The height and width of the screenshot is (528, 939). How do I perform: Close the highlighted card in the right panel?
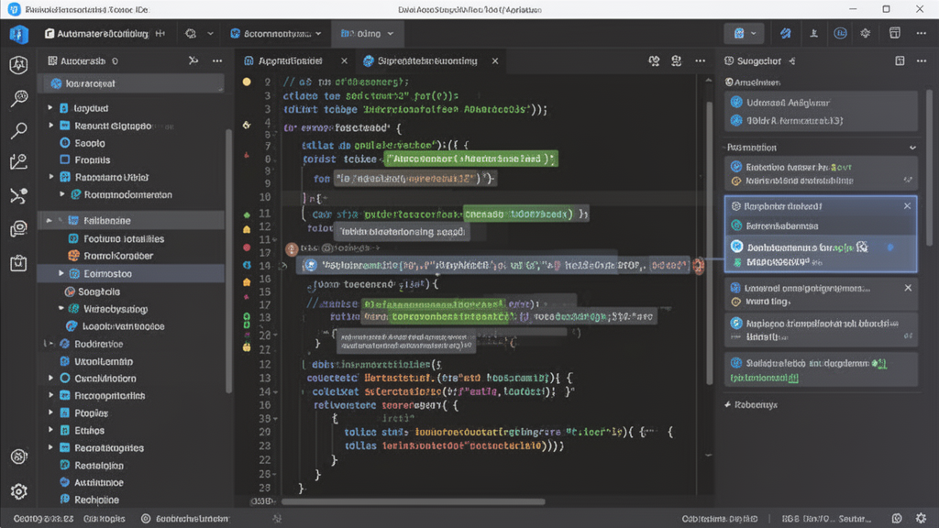point(908,206)
